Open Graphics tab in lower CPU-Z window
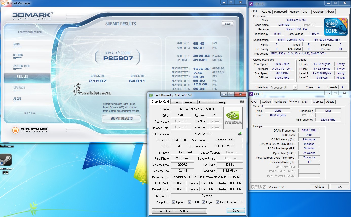Image resolution: width=351 pixels, height=217 pixels. coord(318,102)
